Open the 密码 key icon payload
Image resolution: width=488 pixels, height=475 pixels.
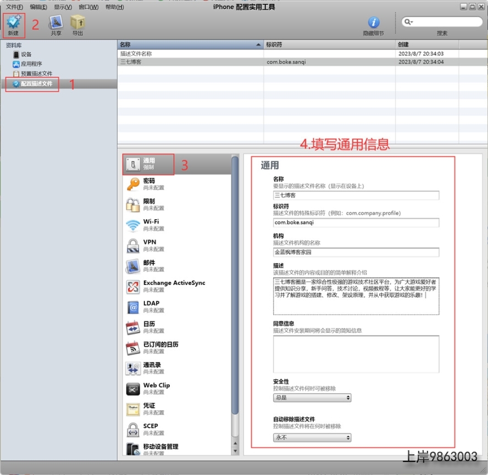[x=133, y=184]
